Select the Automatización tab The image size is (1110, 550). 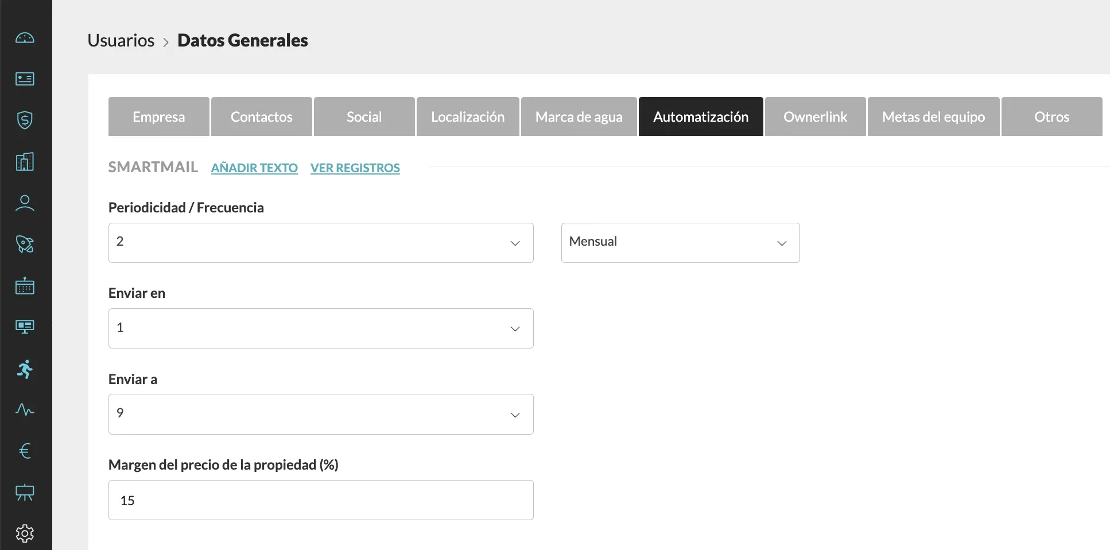tap(701, 117)
